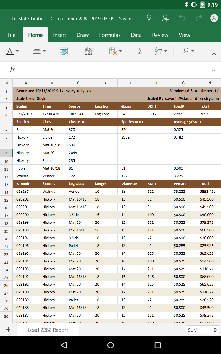
Task: Switch to the Home tab
Action: (x=35, y=35)
